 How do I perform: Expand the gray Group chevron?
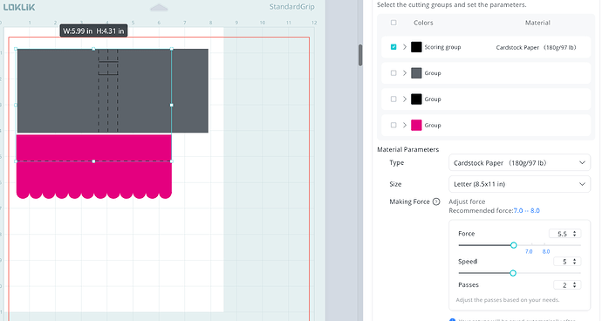coord(405,73)
